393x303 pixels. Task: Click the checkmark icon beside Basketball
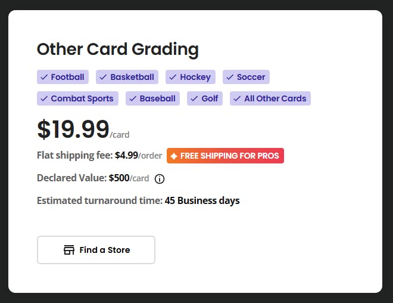pos(103,77)
